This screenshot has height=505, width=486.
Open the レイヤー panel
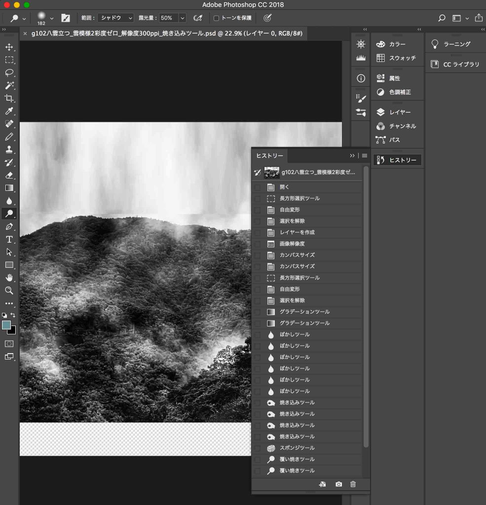(x=397, y=112)
